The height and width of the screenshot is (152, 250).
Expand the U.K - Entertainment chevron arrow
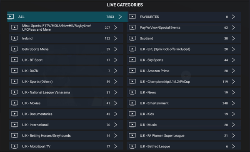pyautogui.click(x=233, y=103)
